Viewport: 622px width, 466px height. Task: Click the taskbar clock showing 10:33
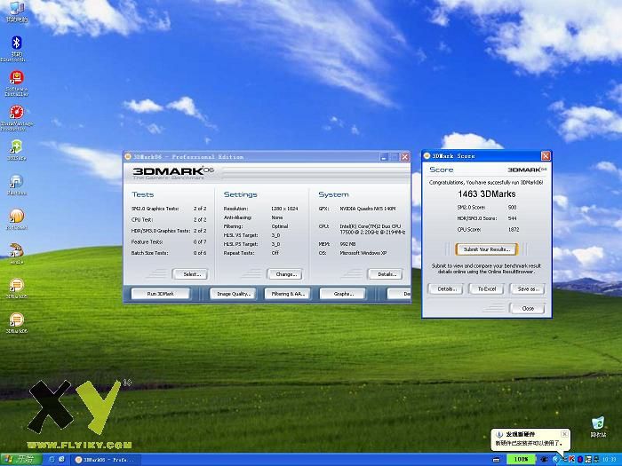pos(610,460)
